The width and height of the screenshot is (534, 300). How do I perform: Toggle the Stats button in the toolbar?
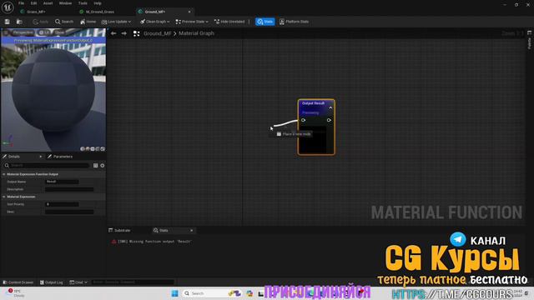pos(265,22)
